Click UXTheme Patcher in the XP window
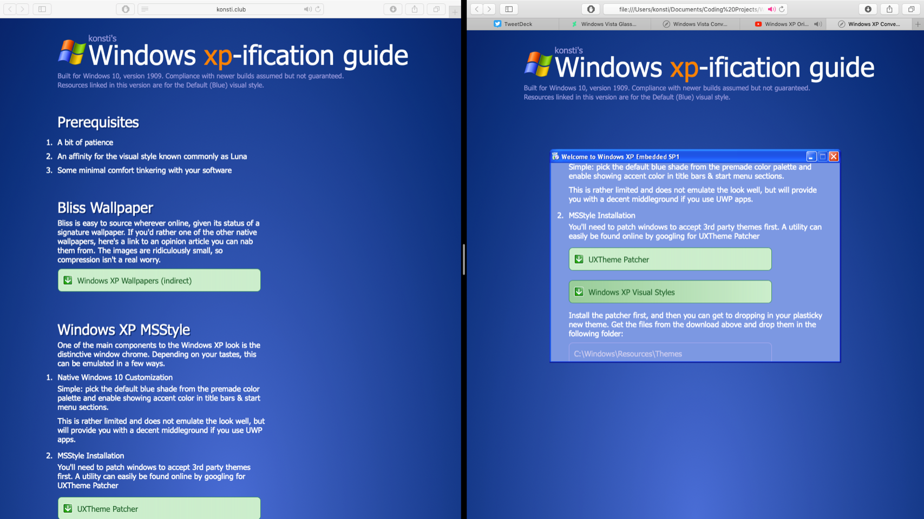 click(x=670, y=259)
